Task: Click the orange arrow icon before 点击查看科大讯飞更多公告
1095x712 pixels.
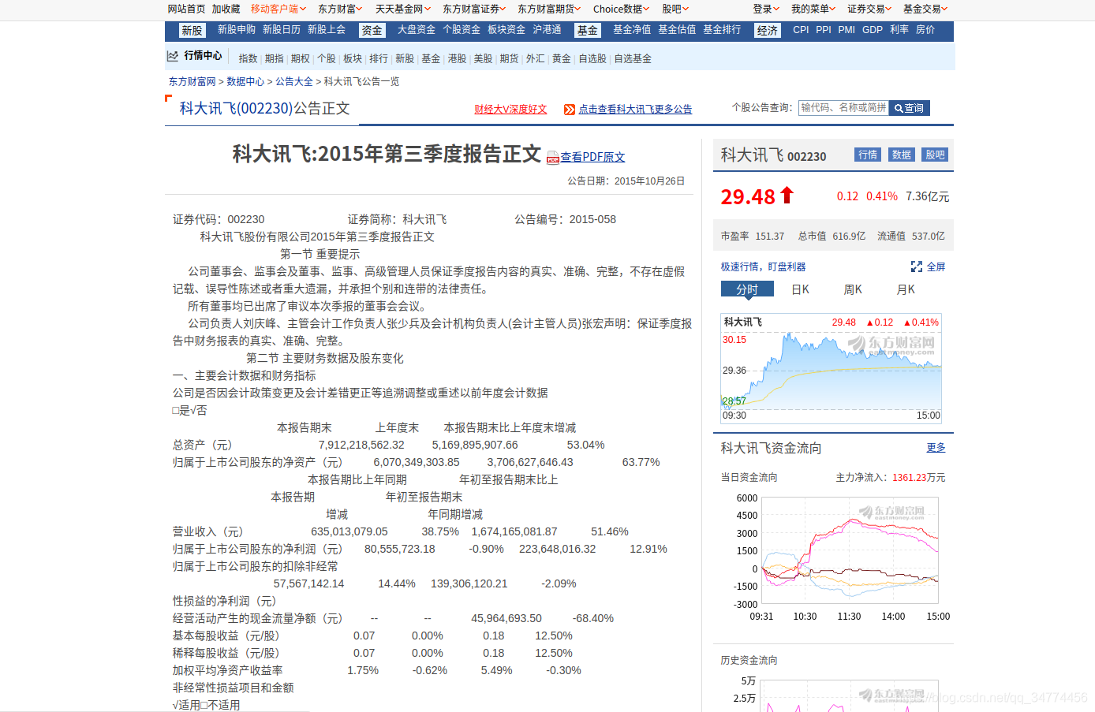Action: (570, 110)
